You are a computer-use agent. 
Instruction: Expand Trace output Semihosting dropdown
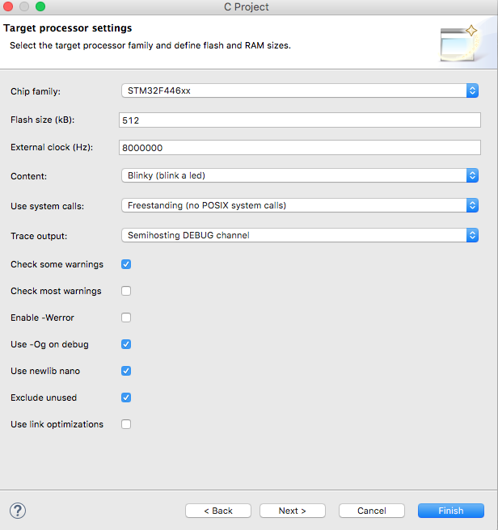(300, 235)
